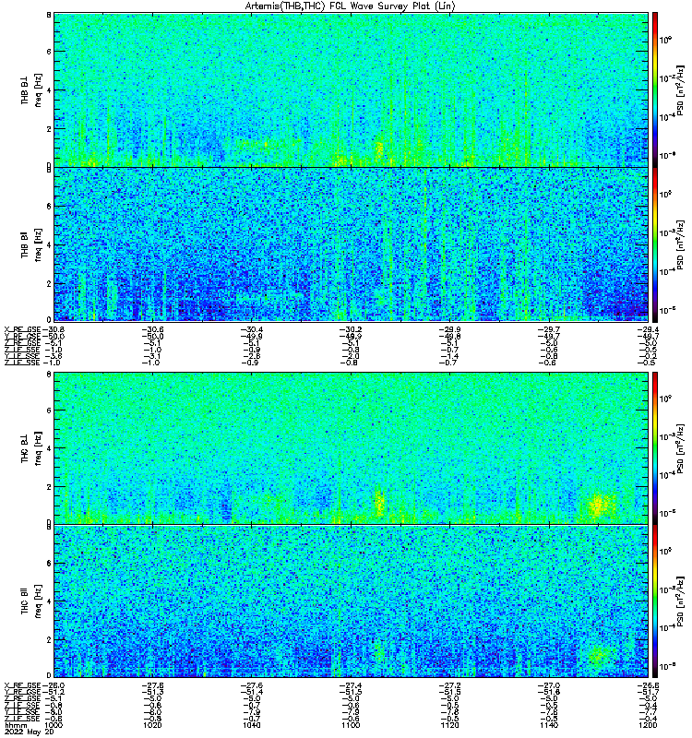Click the THC X_RE_GSE value '-26.8'
Image resolution: width=692 pixels, height=738 pixels.
(x=648, y=685)
